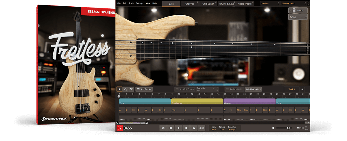The height and width of the screenshot is (141, 347).
Task: Open the Help menu
Action: [154, 3]
